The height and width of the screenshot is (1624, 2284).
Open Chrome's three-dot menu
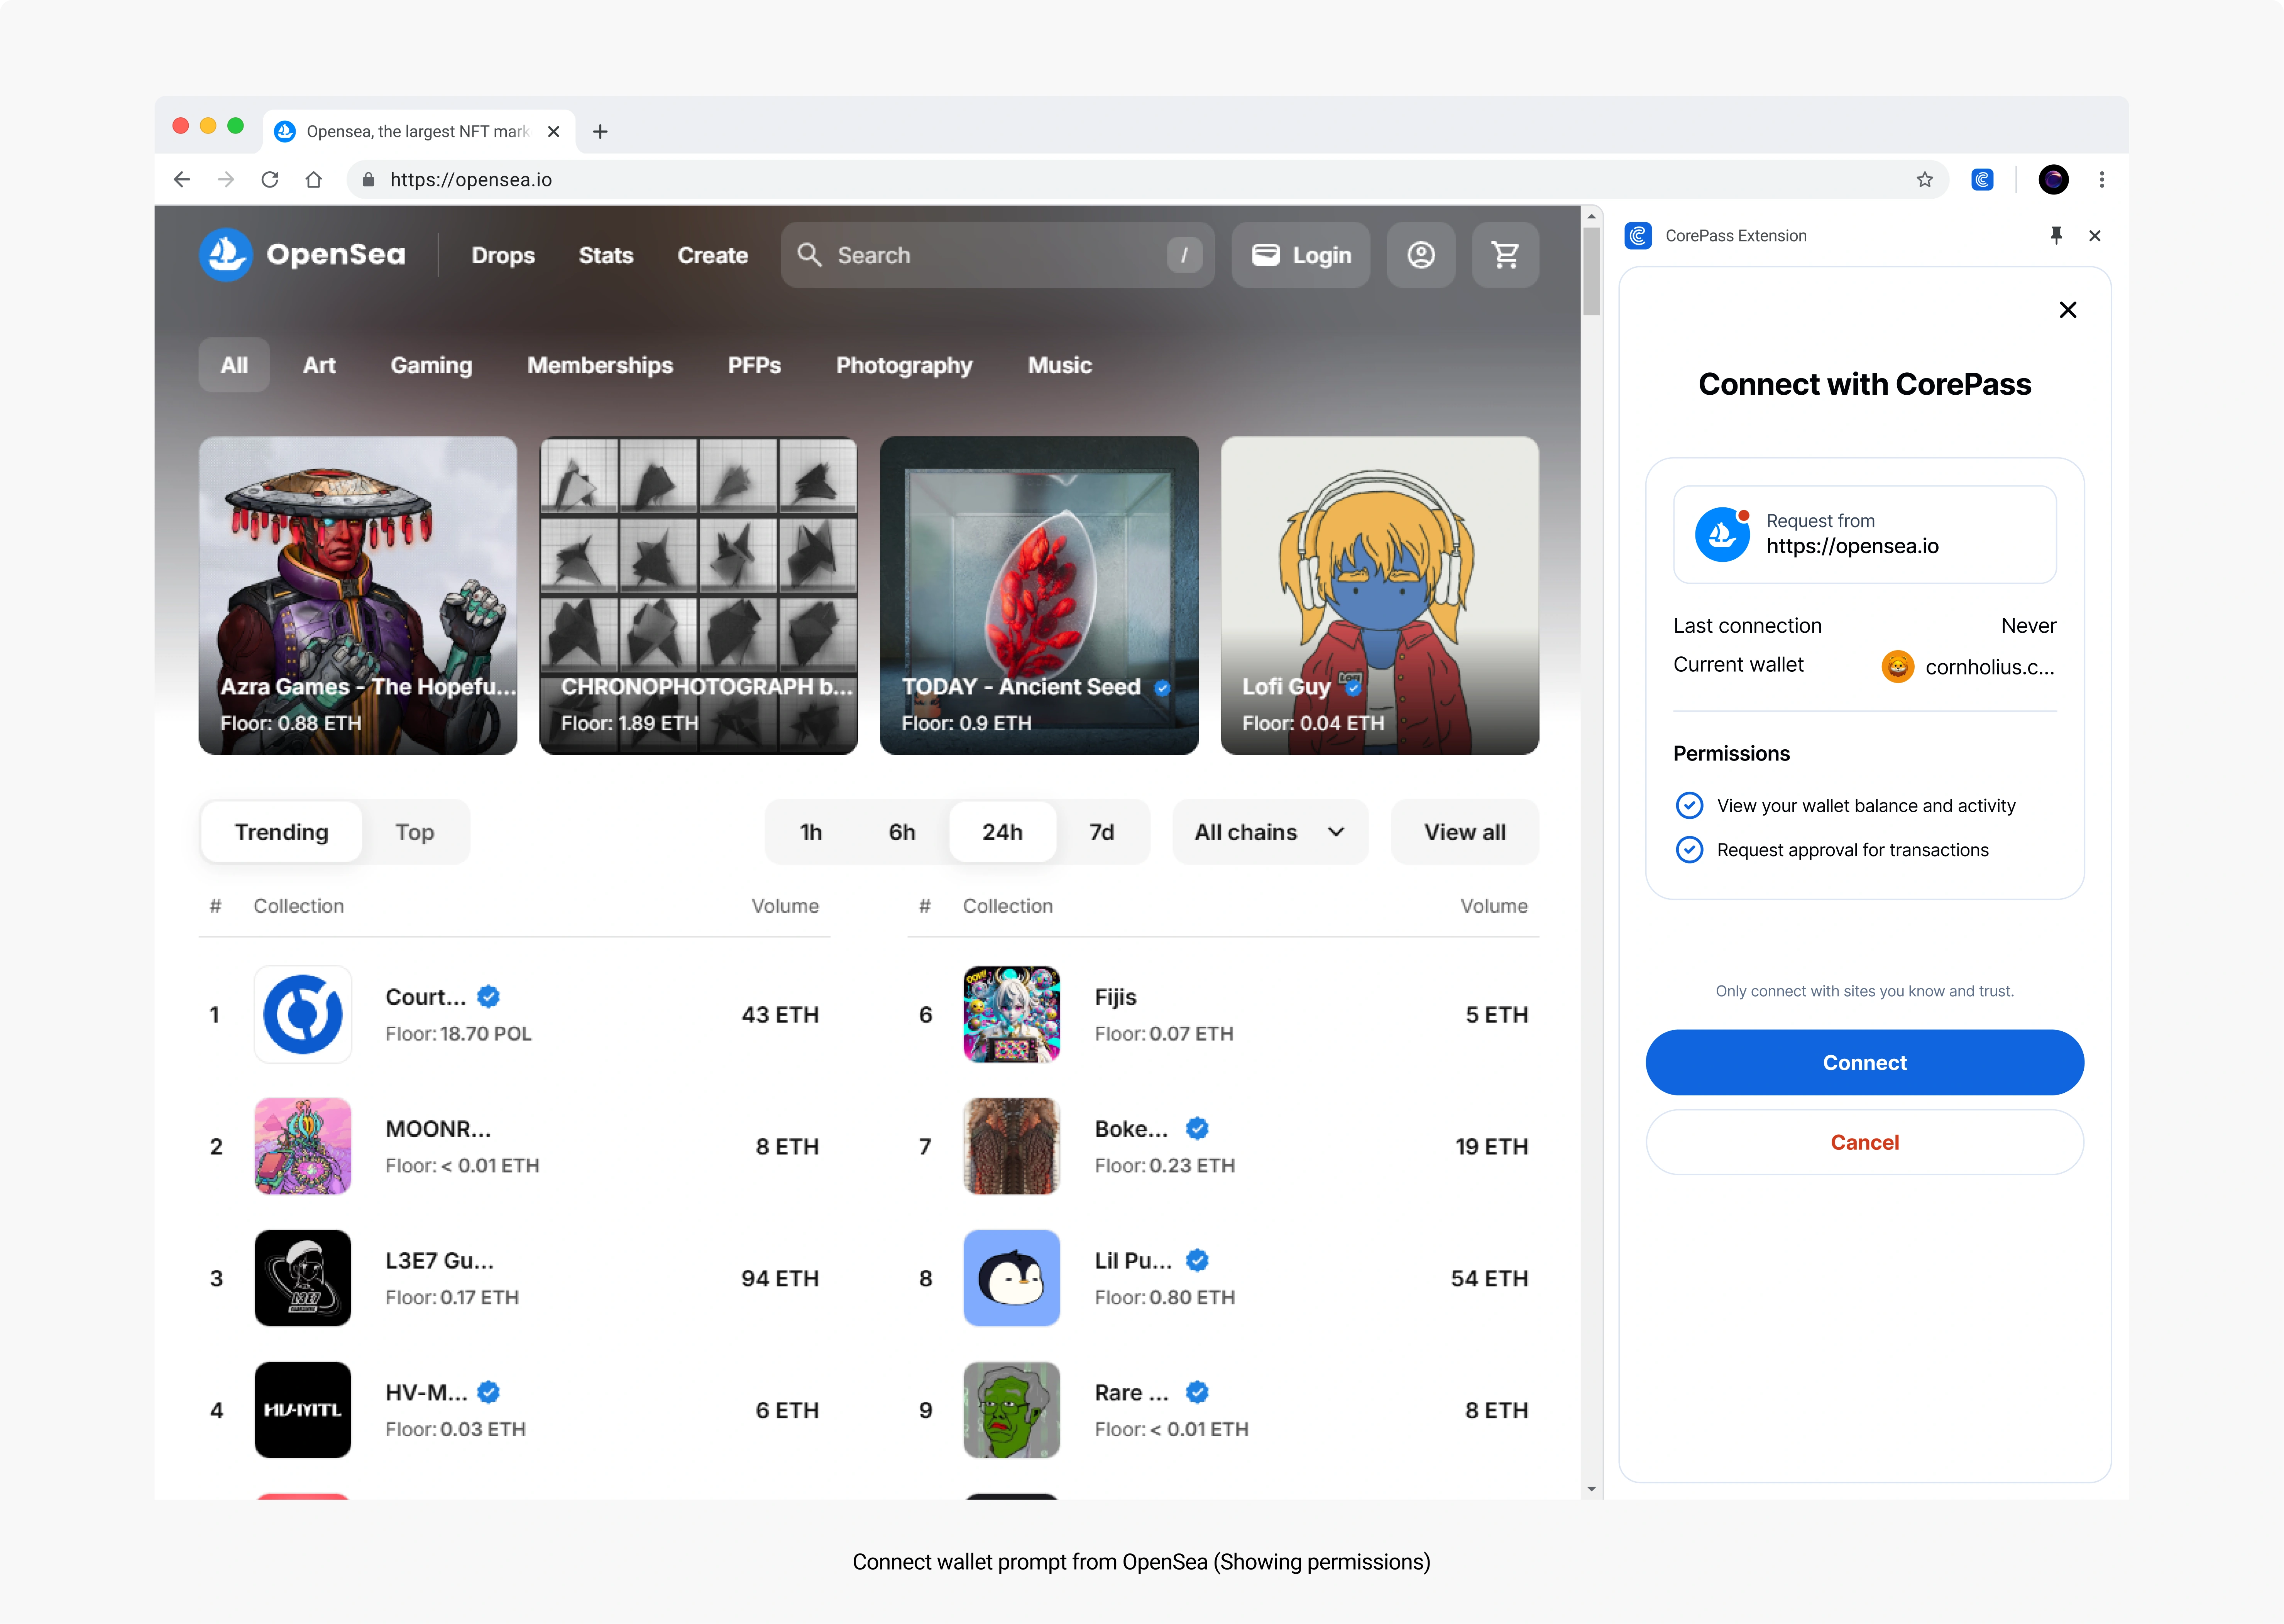[x=2102, y=179]
